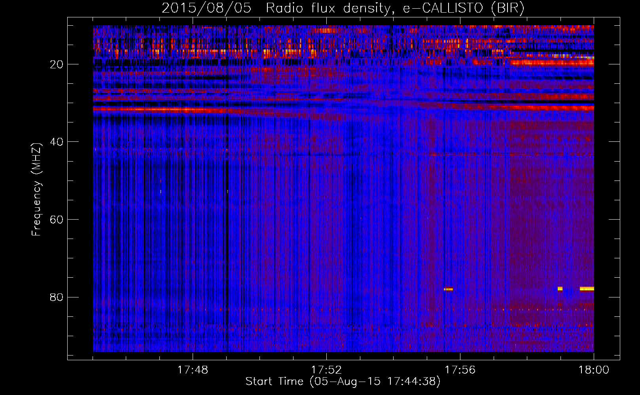Click the 18:00 time tick label
The width and height of the screenshot is (640, 395).
click(594, 370)
